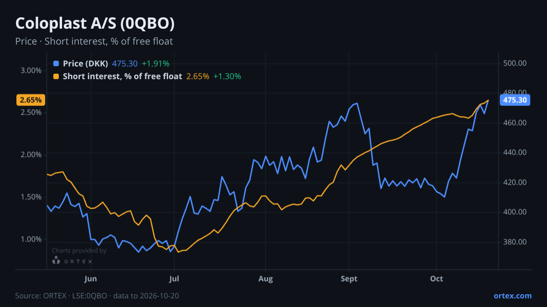Image resolution: width=547 pixels, height=307 pixels.
Task: Click the 475.30 price value in legend
Action: 125,64
